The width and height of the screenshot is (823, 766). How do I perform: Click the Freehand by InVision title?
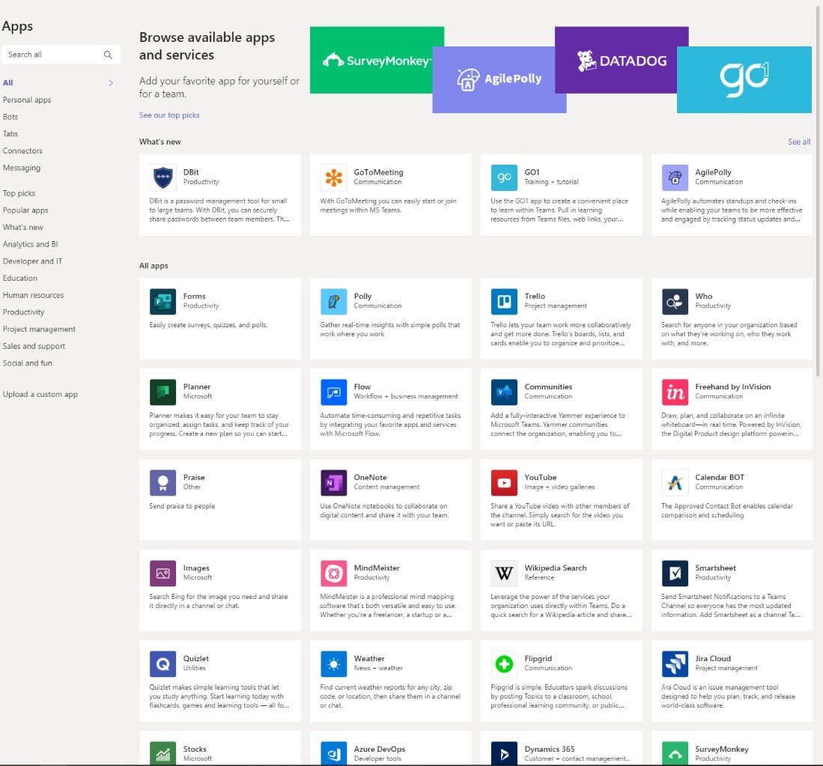tap(732, 386)
